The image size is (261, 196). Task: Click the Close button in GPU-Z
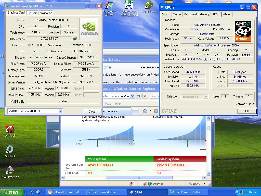(x=92, y=111)
